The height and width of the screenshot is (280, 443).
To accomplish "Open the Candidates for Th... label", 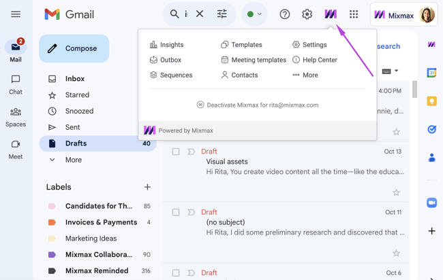I will click(99, 206).
